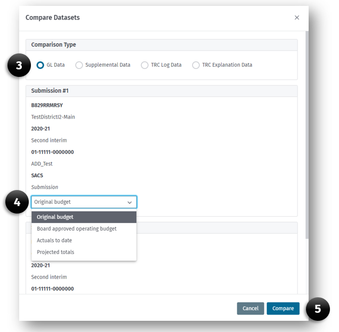Click the italic Submission field label
This screenshot has width=339, height=332.
pos(45,187)
